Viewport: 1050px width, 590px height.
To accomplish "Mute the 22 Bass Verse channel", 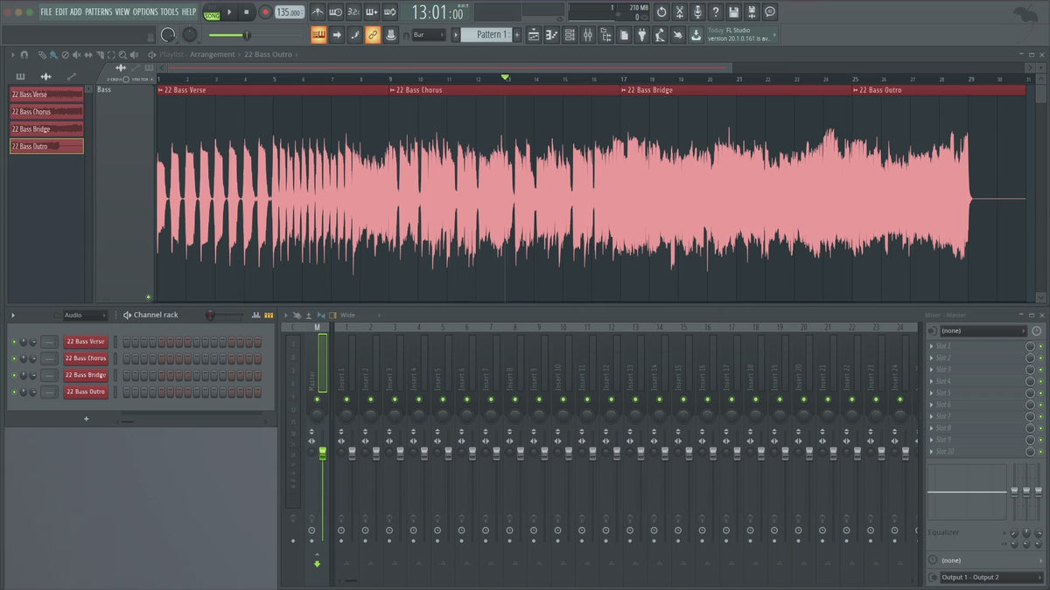I will (x=14, y=342).
